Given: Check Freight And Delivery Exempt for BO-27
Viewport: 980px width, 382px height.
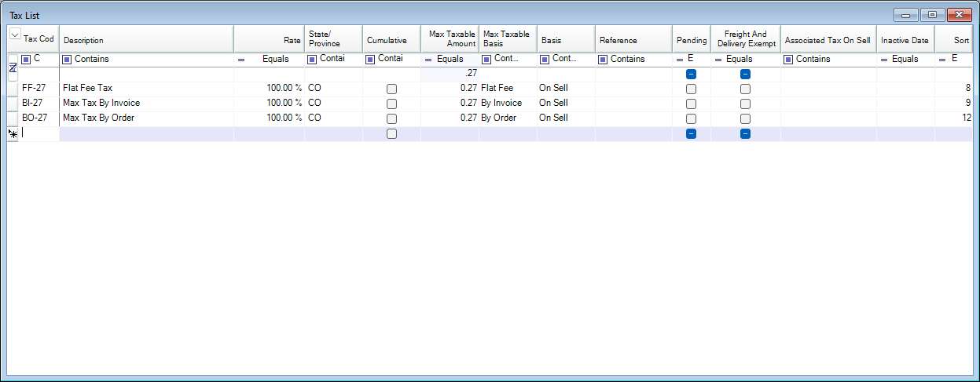Looking at the screenshot, I should click(745, 118).
